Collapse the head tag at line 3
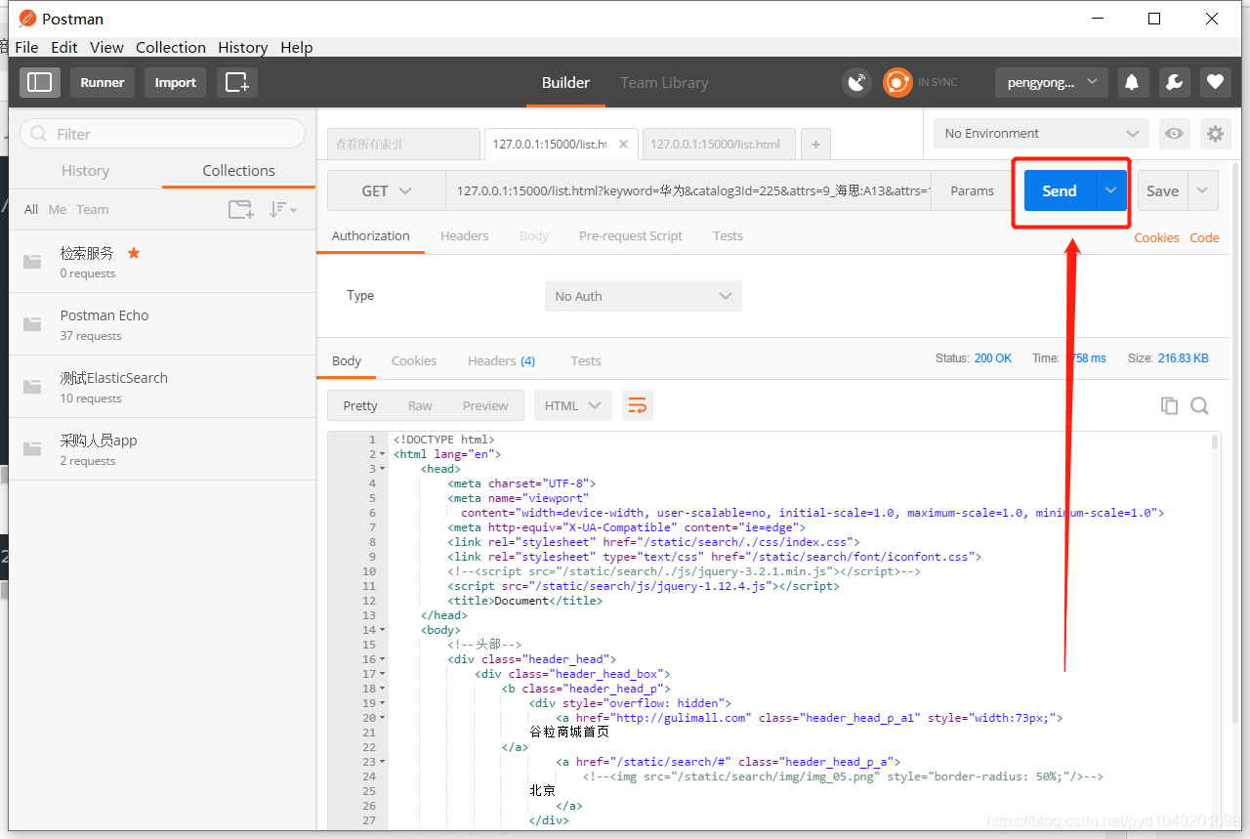This screenshot has height=839, width=1250. click(382, 469)
